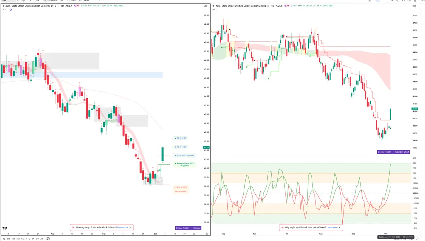Viewport: 425px width, 241px height.
Task: Click the TradingView logo in left chart
Action: pyautogui.click(x=5, y=229)
